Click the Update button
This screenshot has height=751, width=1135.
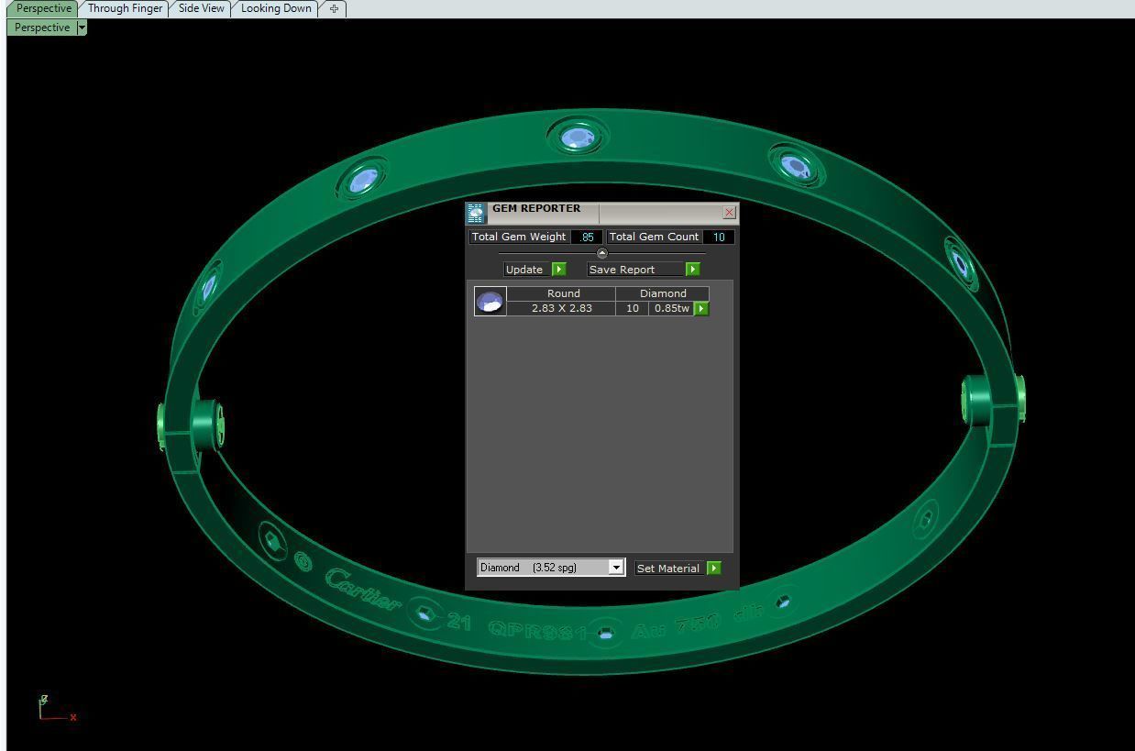pos(527,270)
